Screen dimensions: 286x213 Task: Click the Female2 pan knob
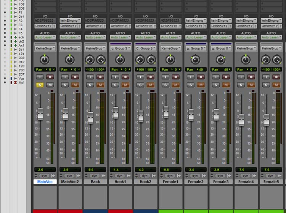pyautogui.click(x=195, y=60)
